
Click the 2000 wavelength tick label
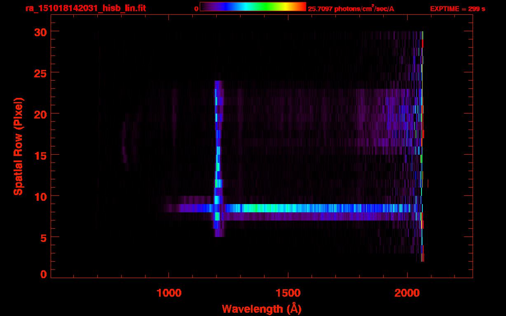pos(407,293)
